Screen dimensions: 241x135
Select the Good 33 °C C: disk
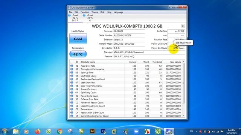pyautogui.click(x=90, y=18)
